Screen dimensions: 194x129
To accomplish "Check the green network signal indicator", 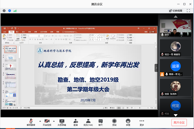I will [x=15, y=11].
